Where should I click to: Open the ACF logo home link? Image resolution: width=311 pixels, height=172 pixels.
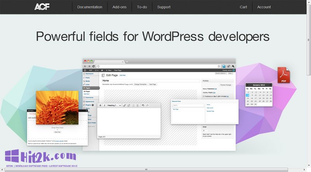(42, 7)
